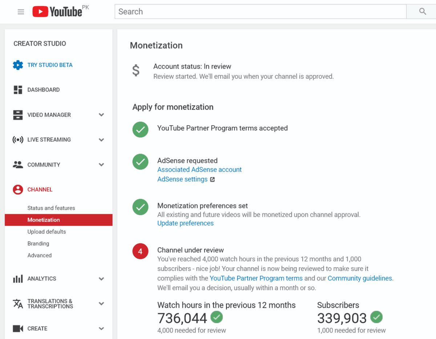Expand Translations & Transcriptions chevron
The width and height of the screenshot is (436, 339).
[x=101, y=303]
